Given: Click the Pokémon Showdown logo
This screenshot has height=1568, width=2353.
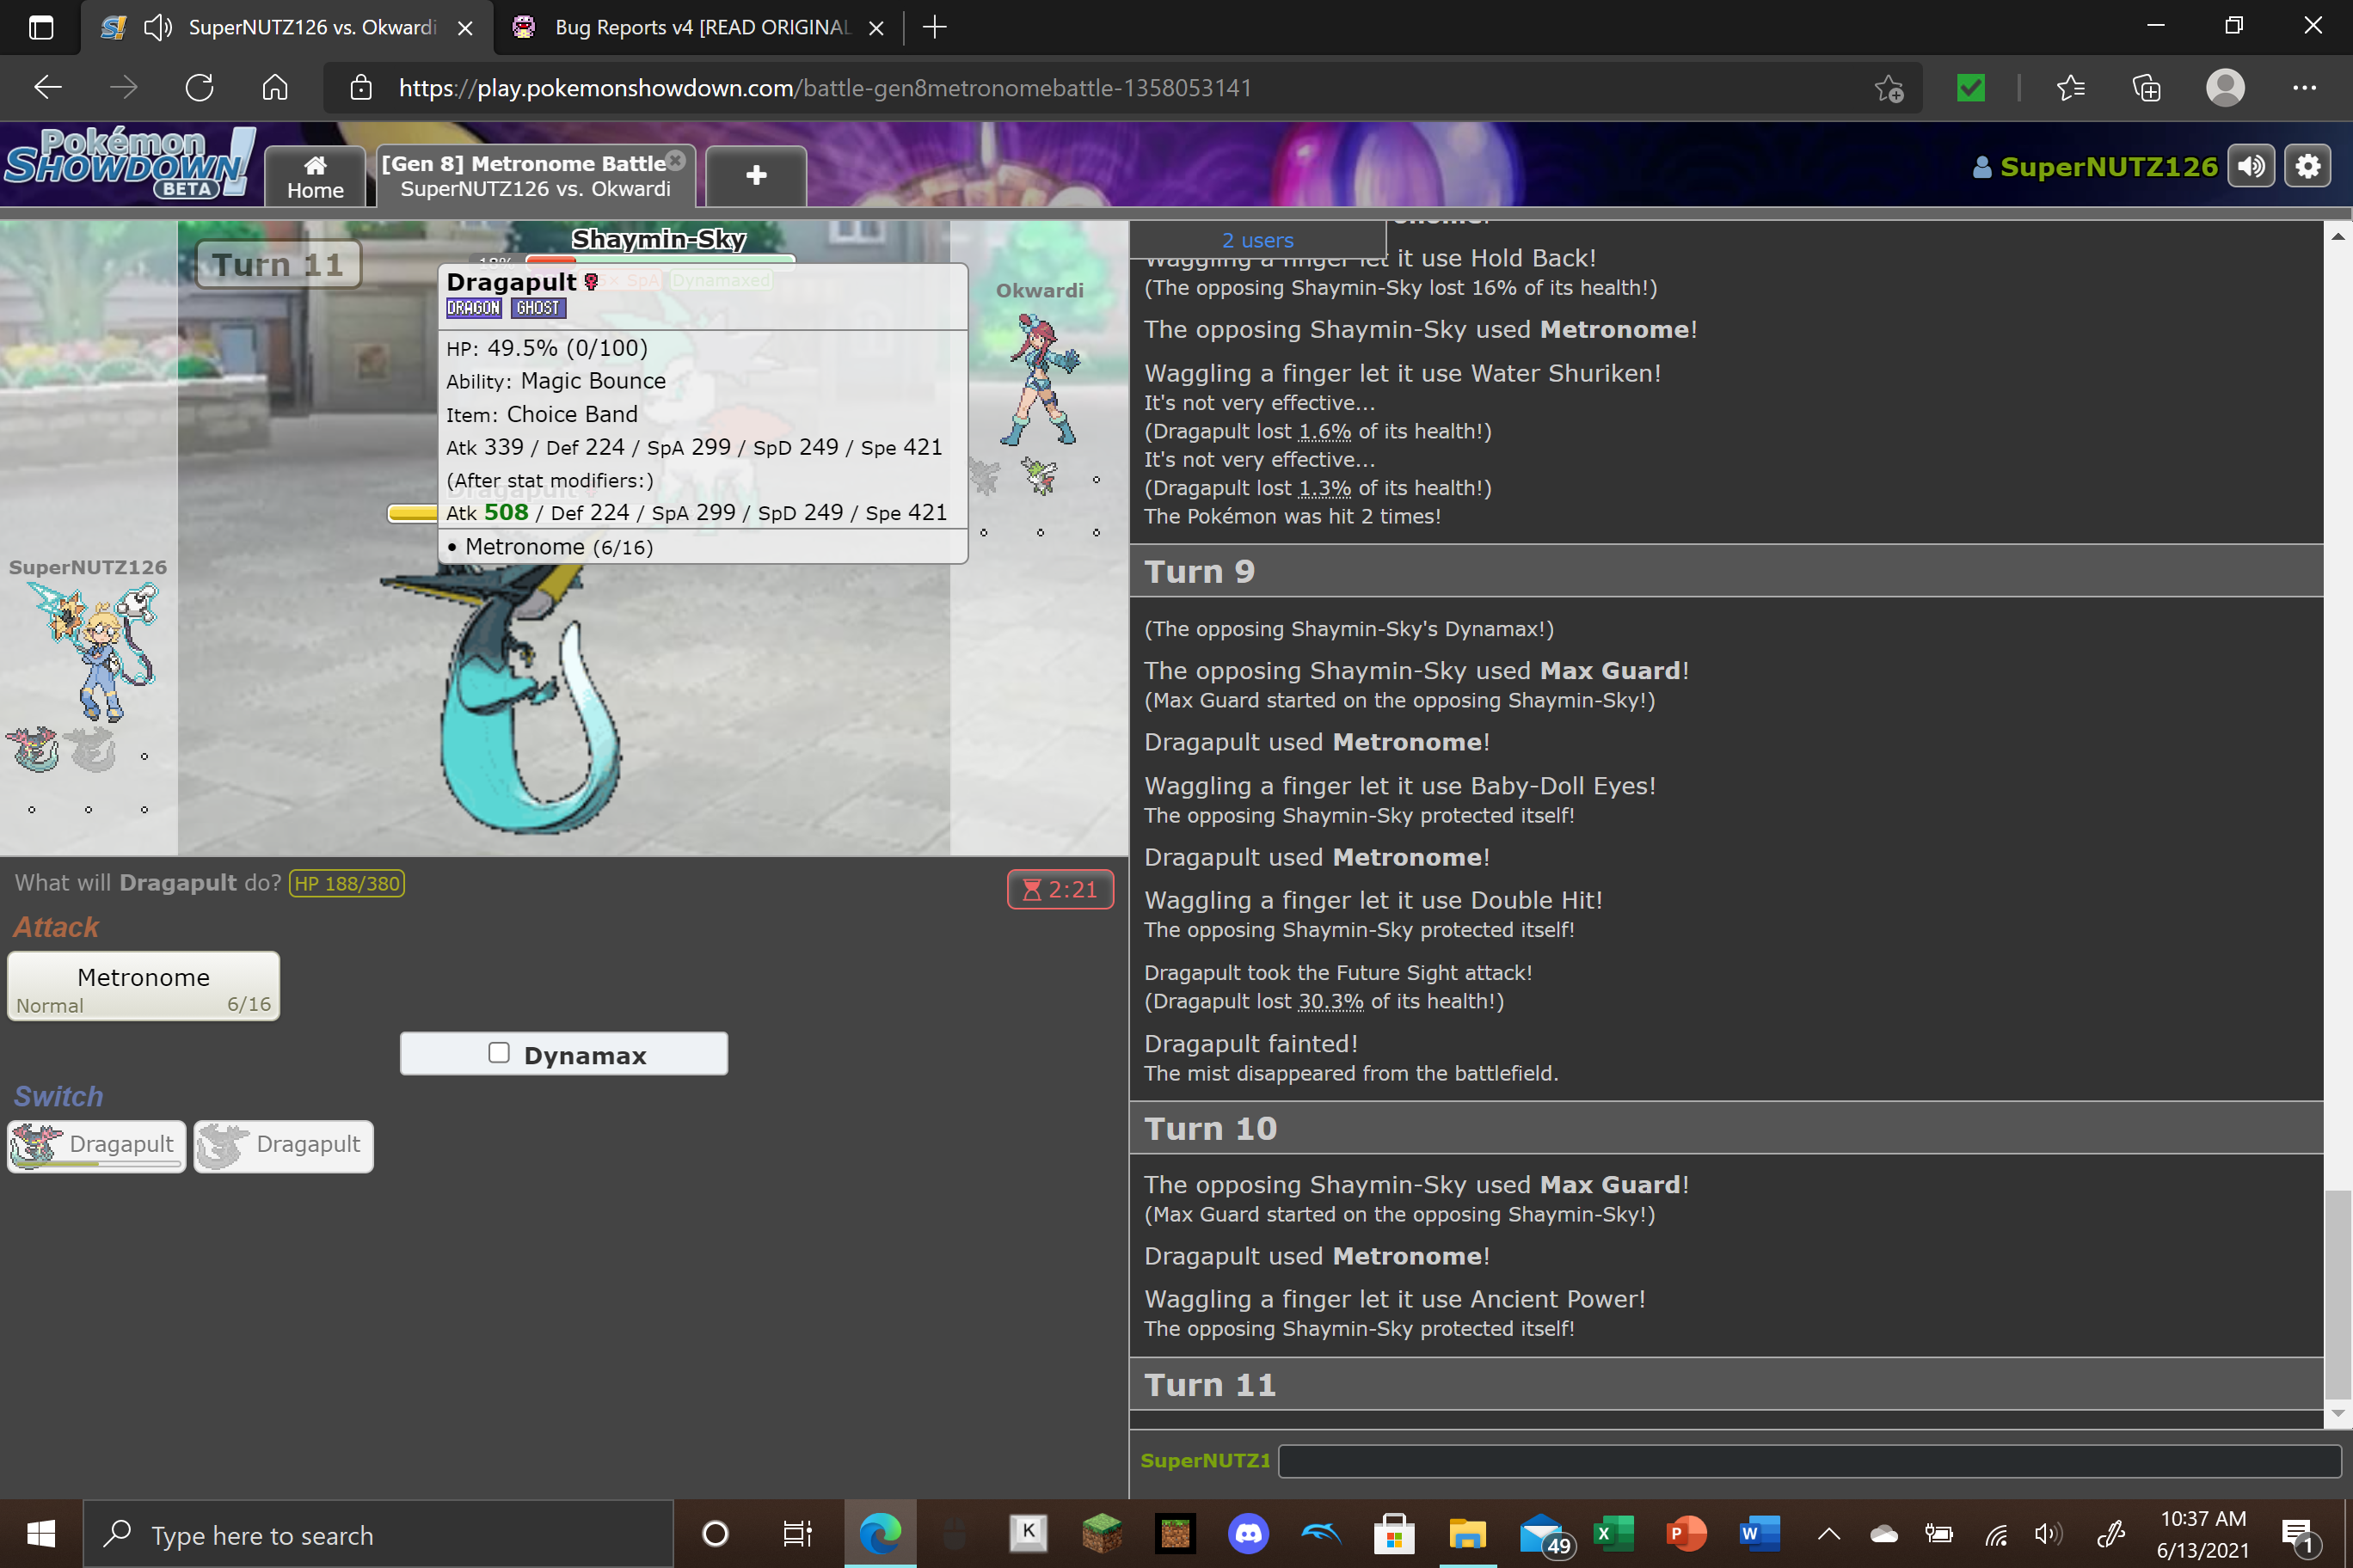Looking at the screenshot, I should [x=128, y=165].
